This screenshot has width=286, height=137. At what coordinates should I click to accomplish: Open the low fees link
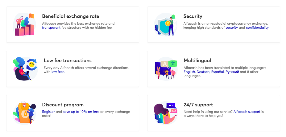click(58, 72)
